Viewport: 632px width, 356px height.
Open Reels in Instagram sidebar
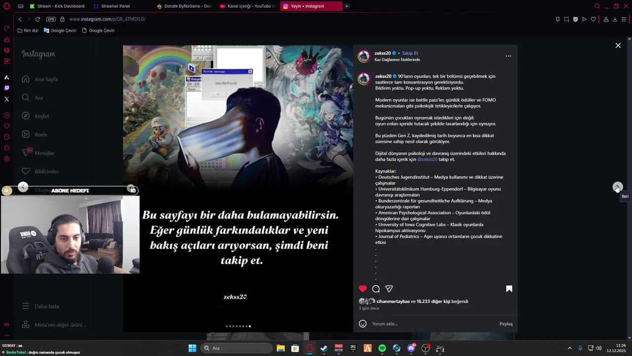tap(35, 134)
